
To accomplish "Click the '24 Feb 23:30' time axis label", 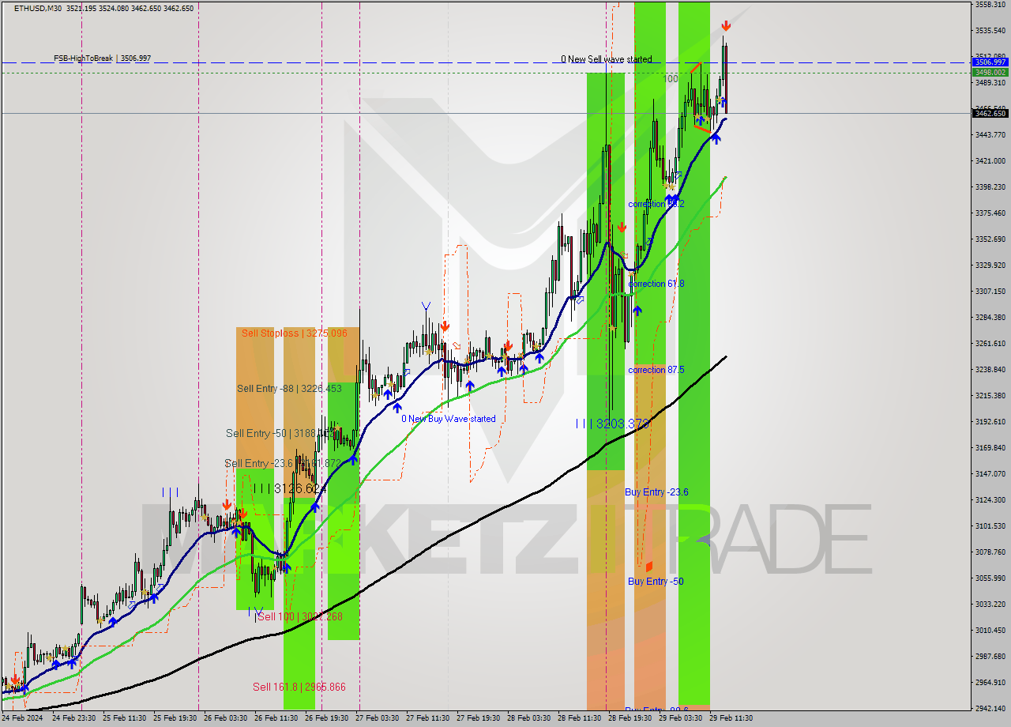I will click(73, 718).
